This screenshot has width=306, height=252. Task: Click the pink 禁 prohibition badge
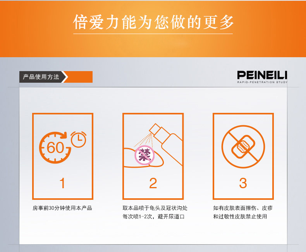click(x=144, y=155)
